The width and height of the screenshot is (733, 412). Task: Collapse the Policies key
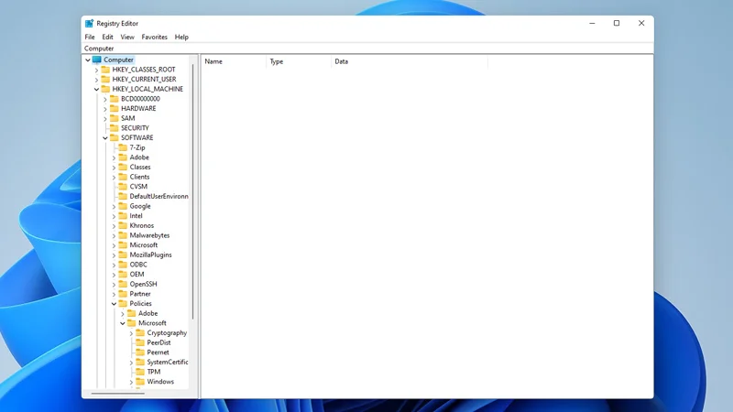pos(114,304)
